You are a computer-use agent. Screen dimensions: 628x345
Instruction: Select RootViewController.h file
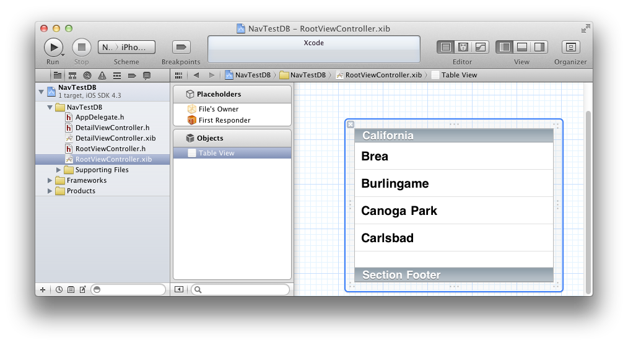click(103, 149)
